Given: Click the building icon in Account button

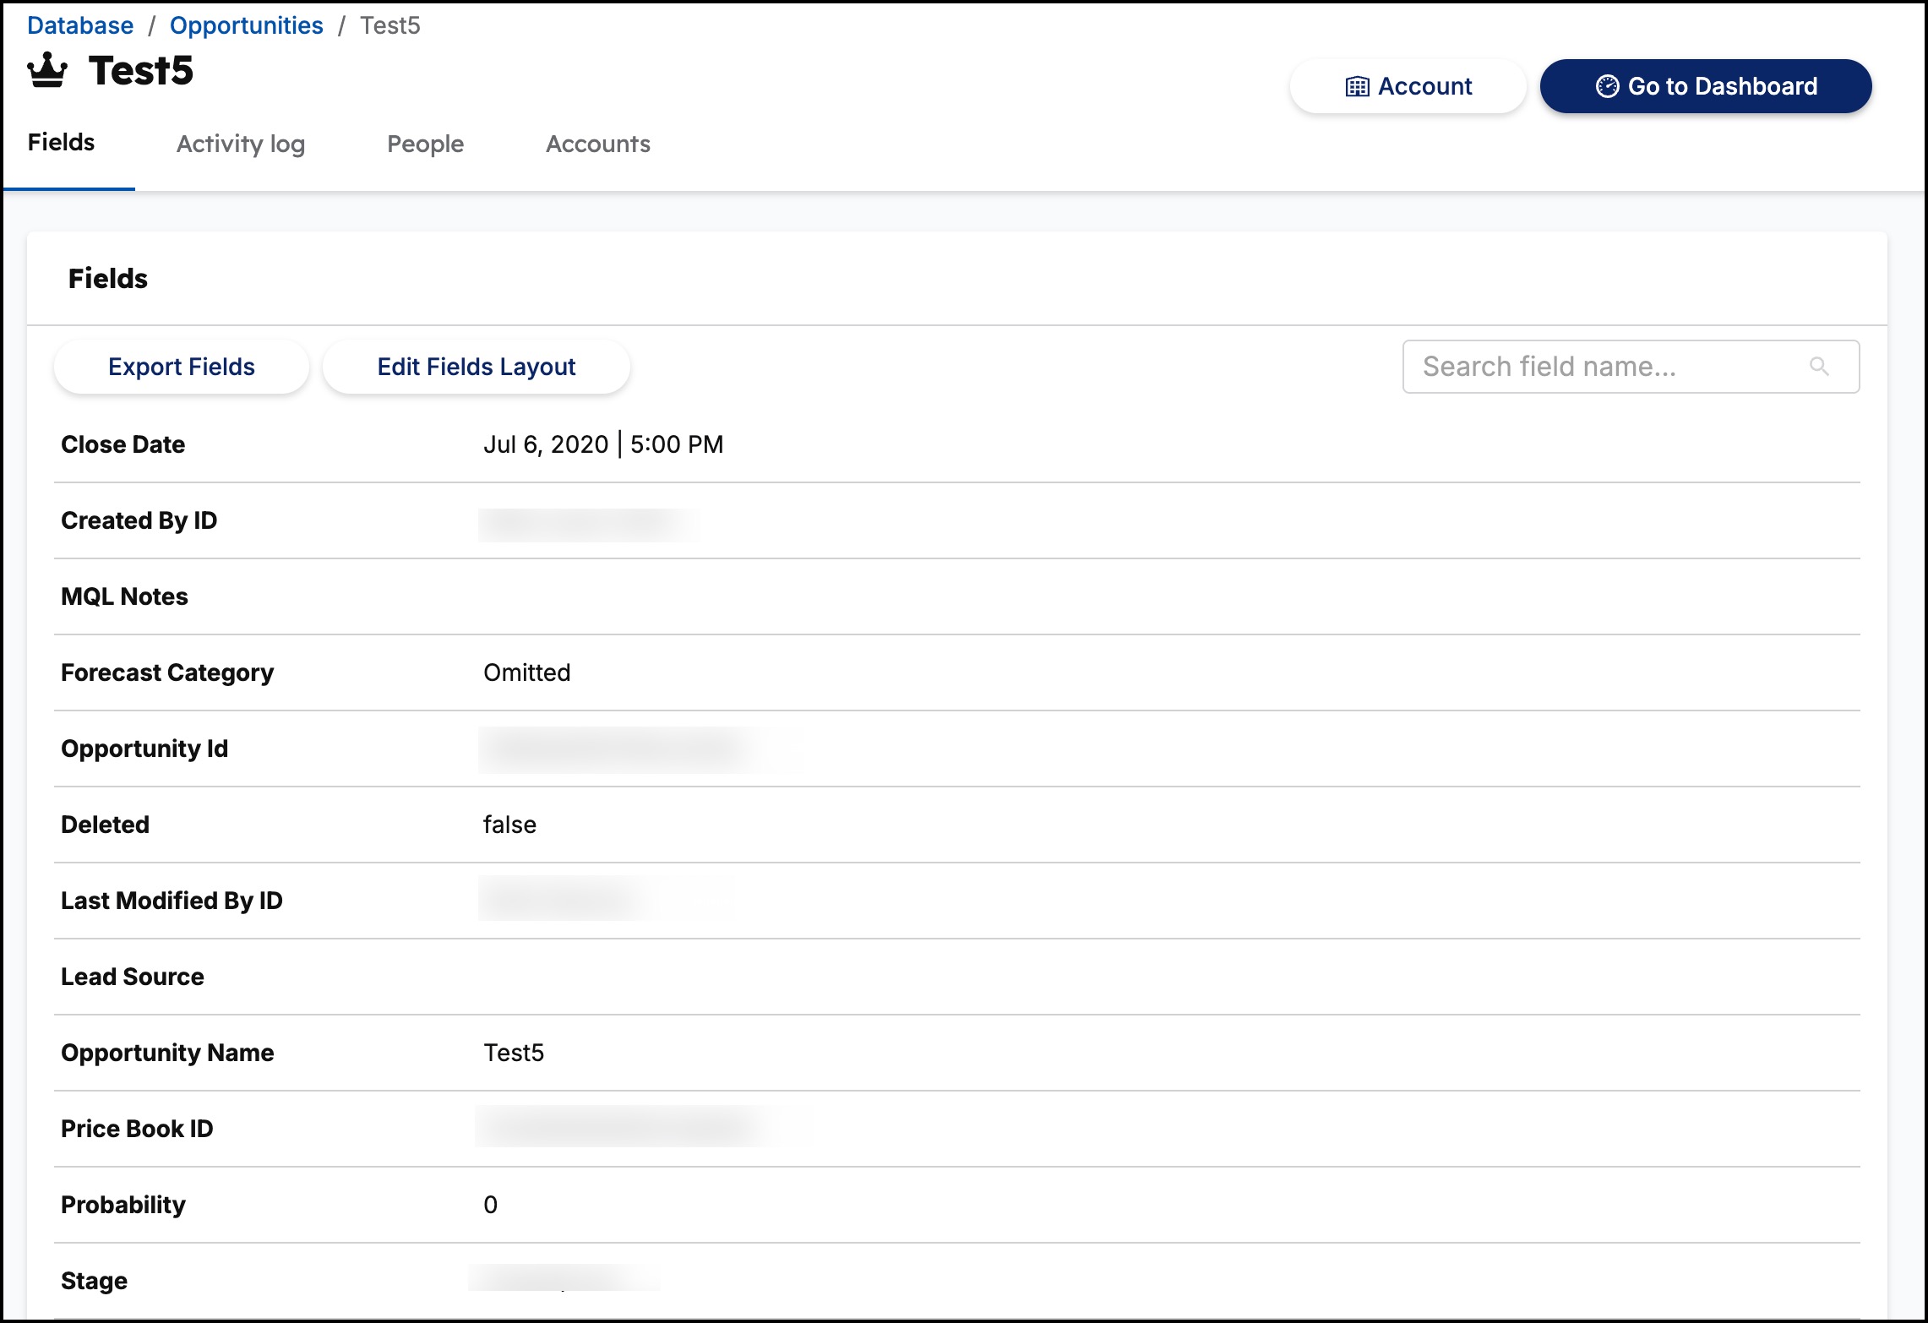Looking at the screenshot, I should [x=1357, y=86].
